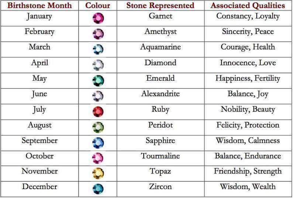Click the November topaz yellow gem
Image resolution: width=293 pixels, height=198 pixels.
click(x=98, y=173)
